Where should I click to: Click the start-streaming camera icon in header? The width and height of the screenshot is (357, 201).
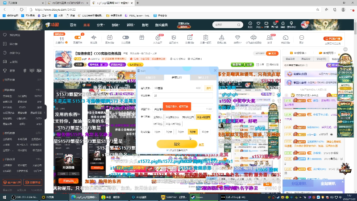266,23
